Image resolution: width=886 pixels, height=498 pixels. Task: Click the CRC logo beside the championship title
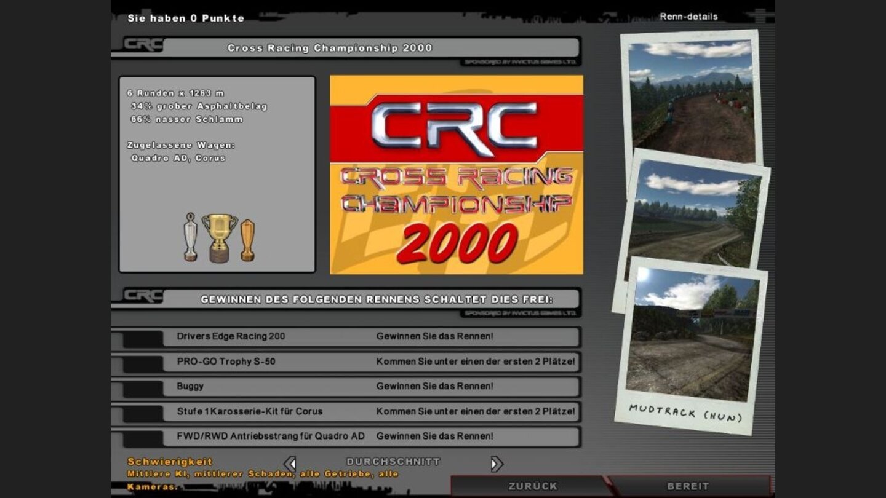tap(143, 45)
